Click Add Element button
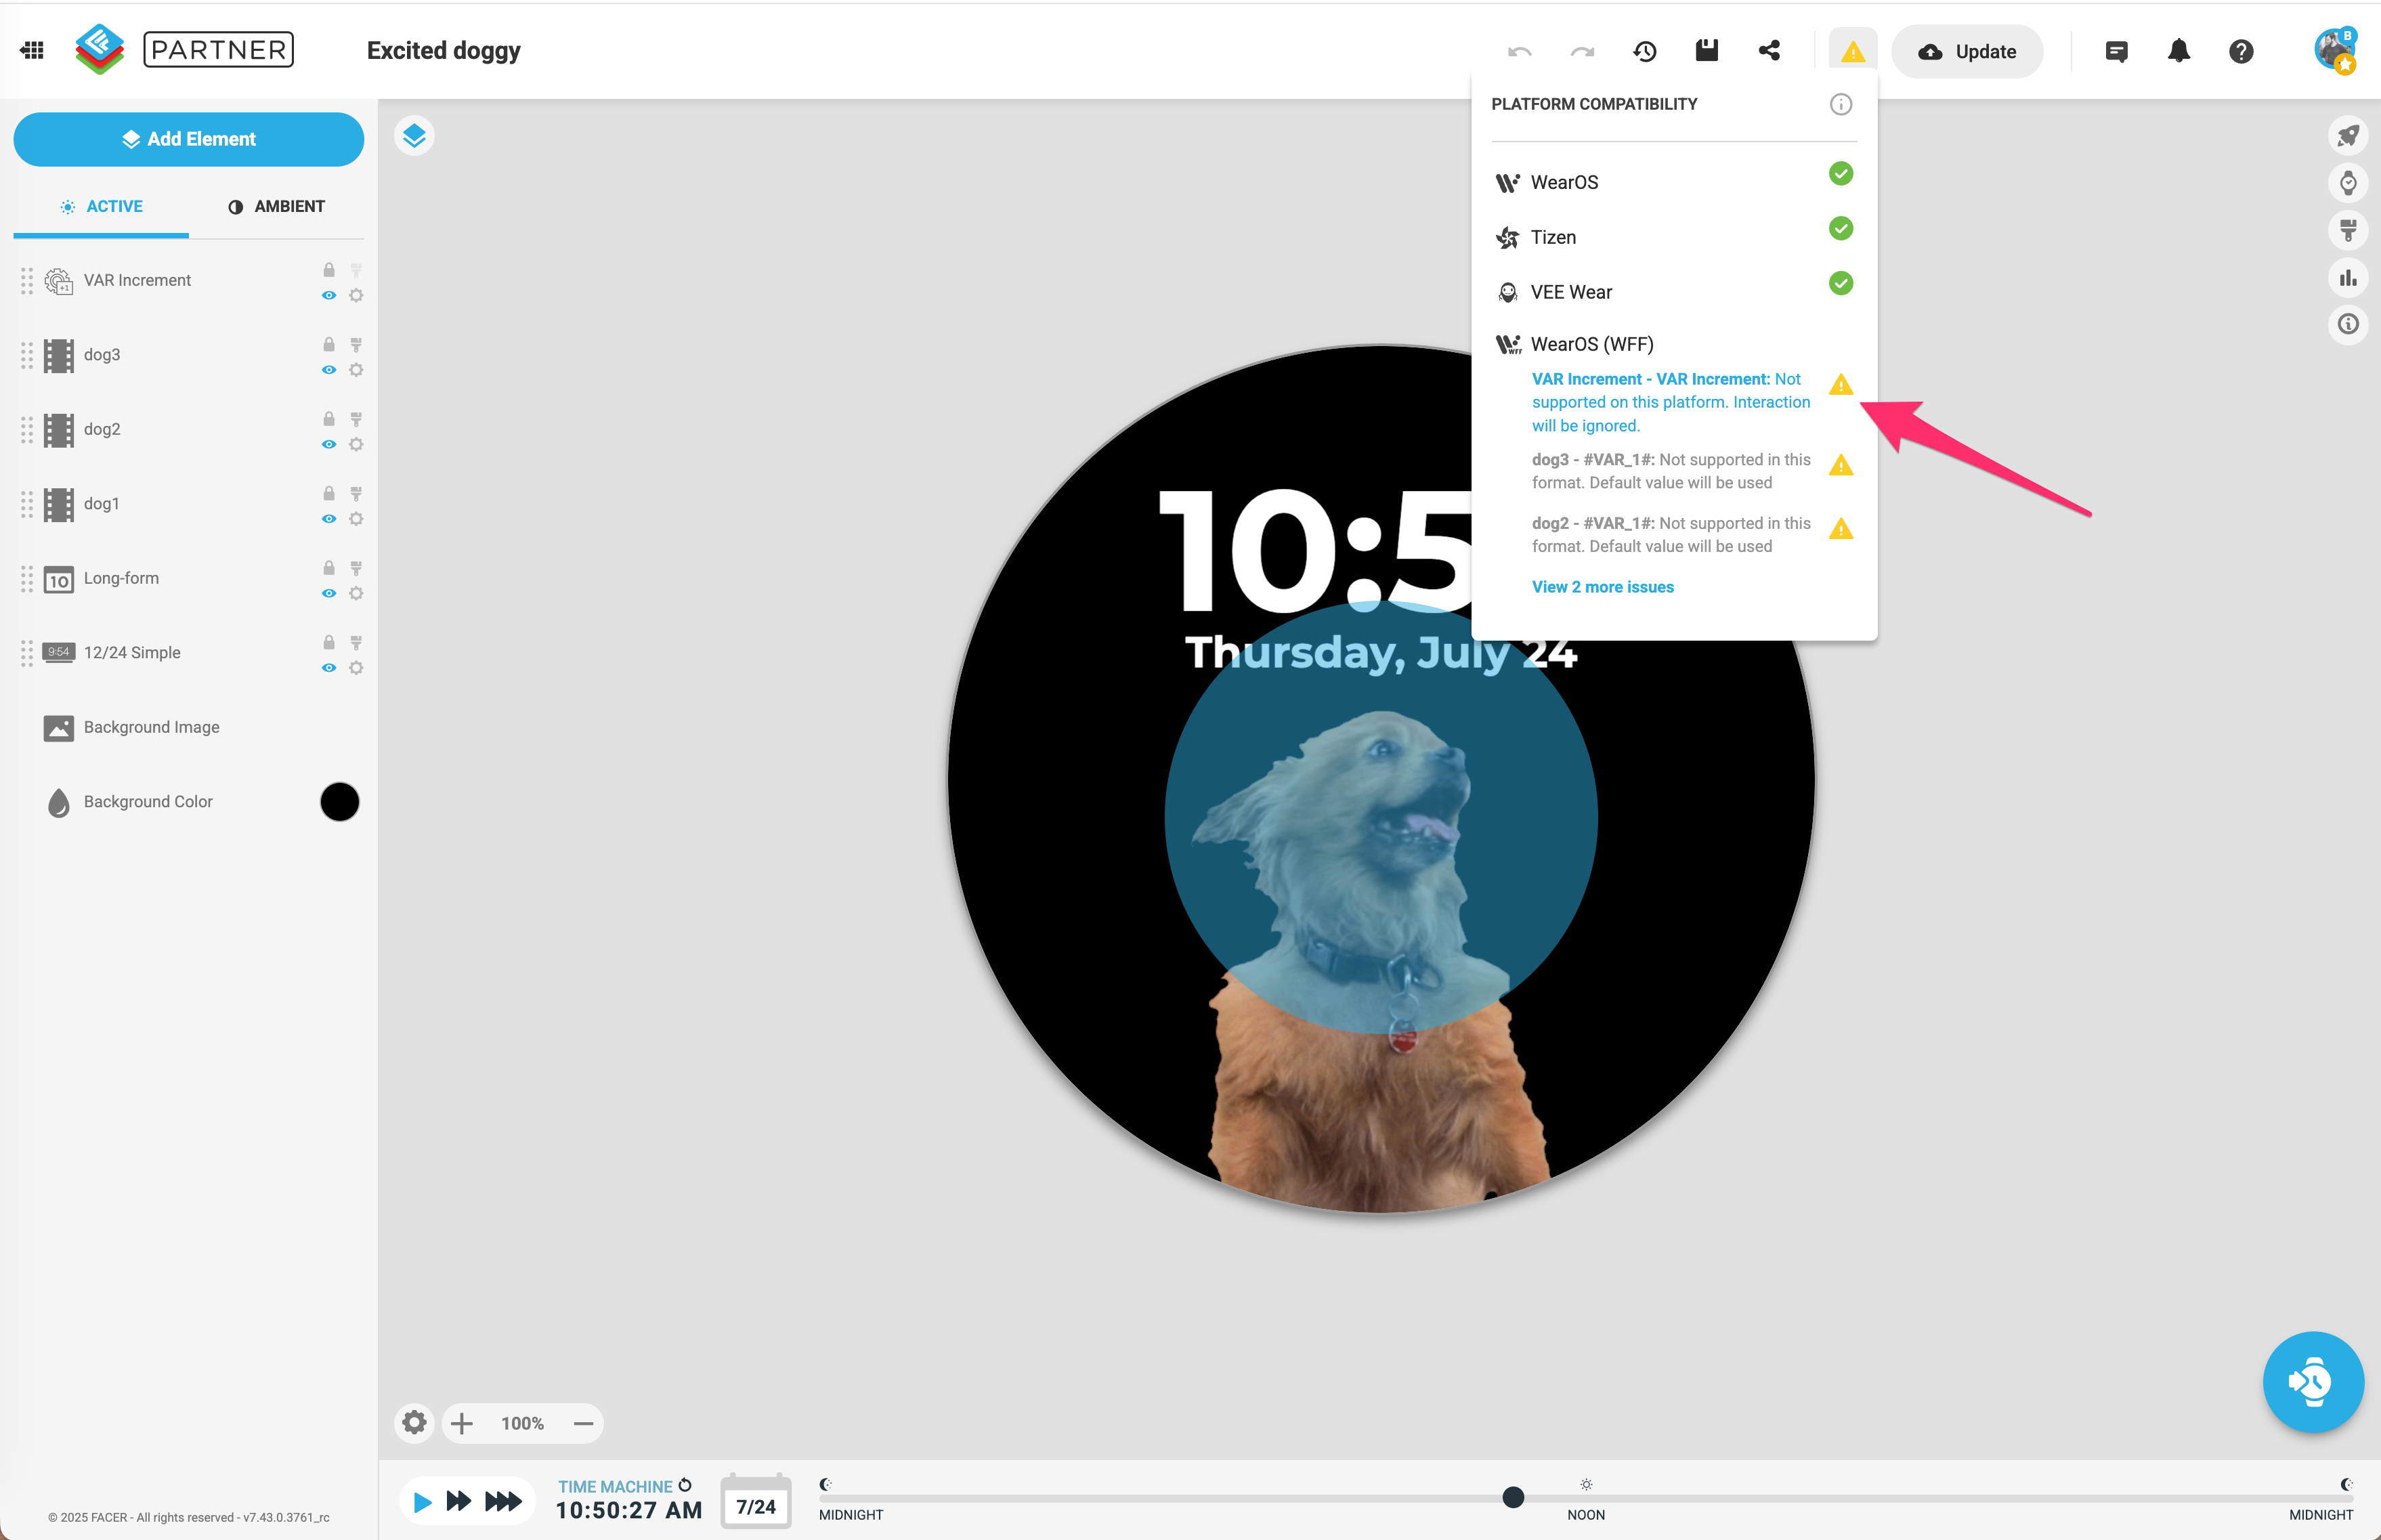 tap(189, 139)
